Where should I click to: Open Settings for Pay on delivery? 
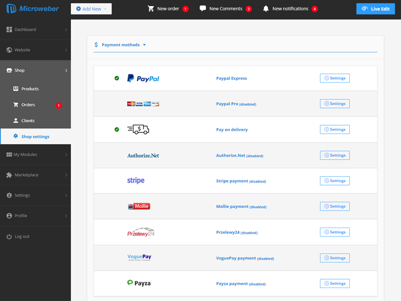(335, 129)
